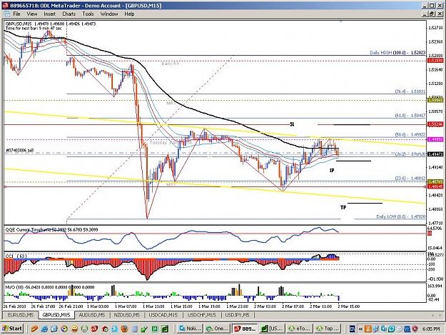
Task: Switch to the AUDUSD,M5 chart tab
Action: click(92, 315)
